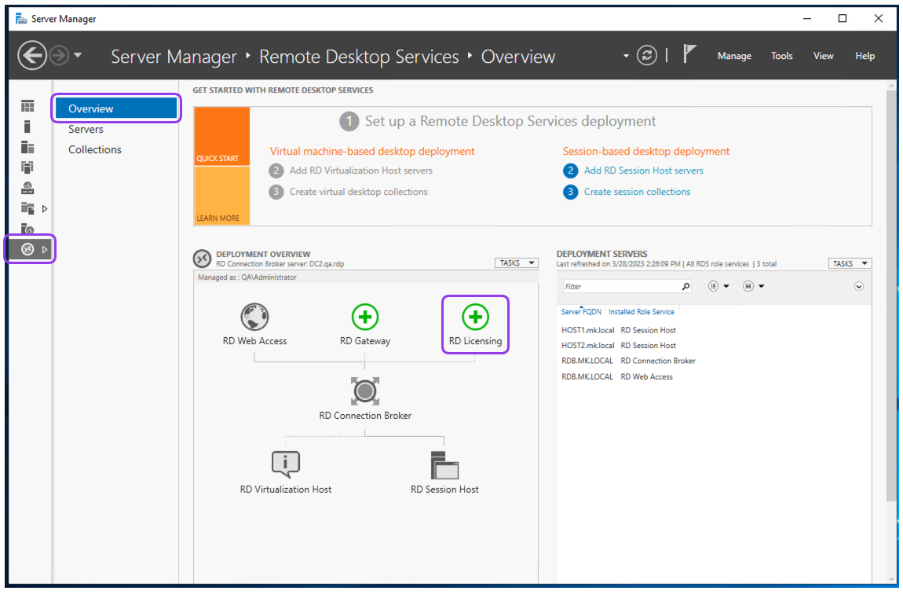Screen dimensions: 903x598
Task: Open Deployment Servers TASKS dropdown
Action: 850,263
